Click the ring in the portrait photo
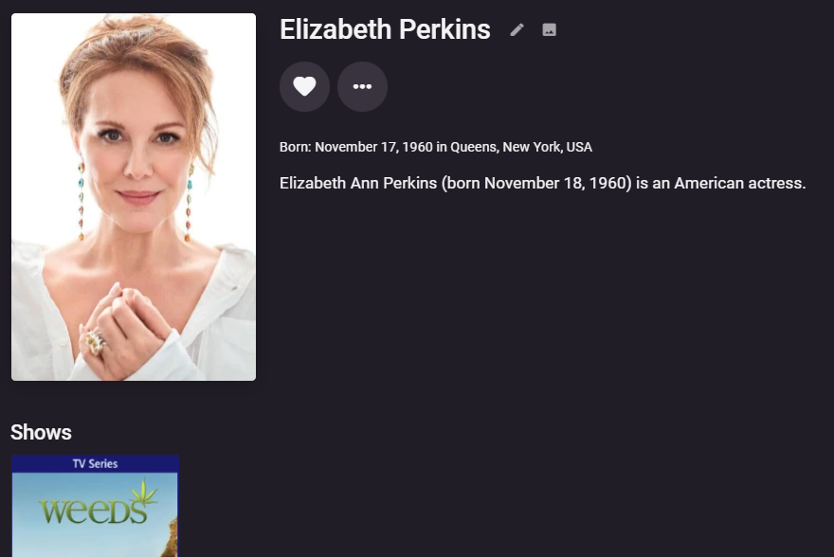Screen dimensions: 834x557 click(x=95, y=342)
